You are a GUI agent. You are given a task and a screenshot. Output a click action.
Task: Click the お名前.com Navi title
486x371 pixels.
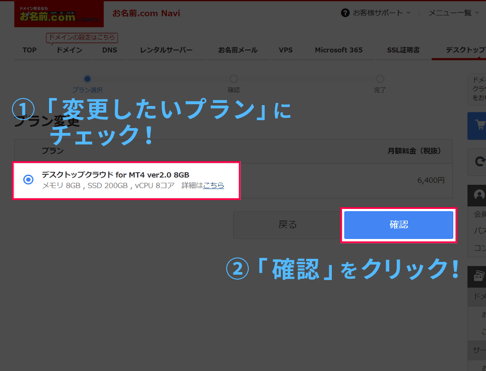(x=146, y=13)
